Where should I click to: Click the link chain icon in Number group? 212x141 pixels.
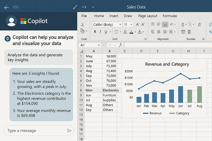tap(199, 25)
